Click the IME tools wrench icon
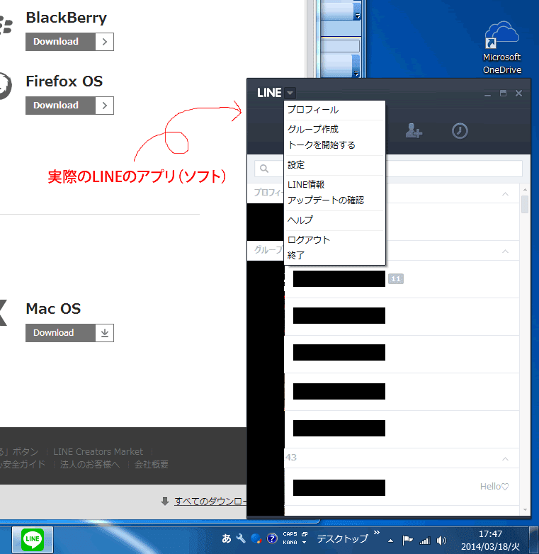Screen dimensions: 539x554 coord(241,538)
